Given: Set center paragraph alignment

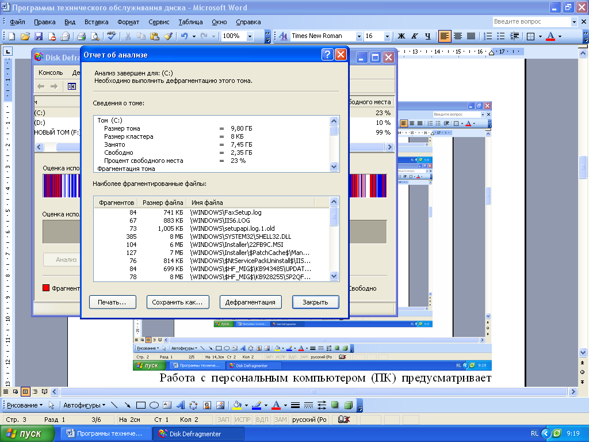Looking at the screenshot, I should click(x=457, y=36).
